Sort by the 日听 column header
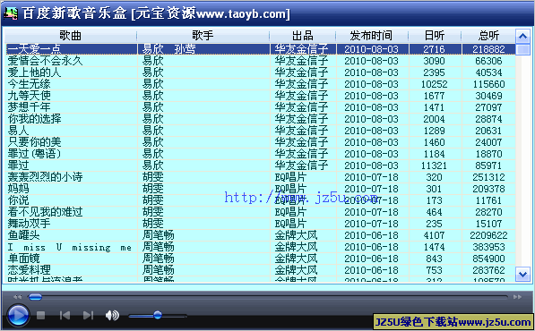The height and width of the screenshot is (331, 535). pos(435,36)
